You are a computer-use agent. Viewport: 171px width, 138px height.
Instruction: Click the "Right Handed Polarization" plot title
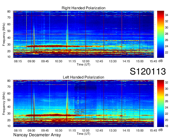pos(83,8)
